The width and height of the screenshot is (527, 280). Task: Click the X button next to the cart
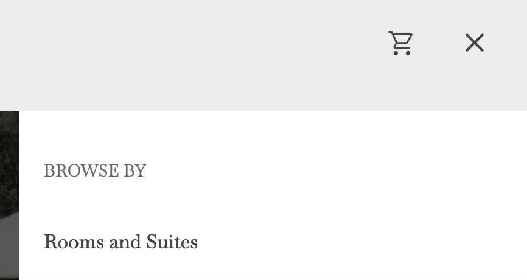475,43
